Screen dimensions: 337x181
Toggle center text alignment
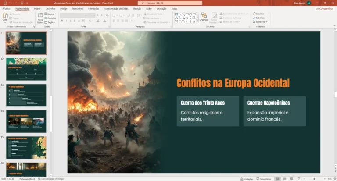click(x=118, y=21)
